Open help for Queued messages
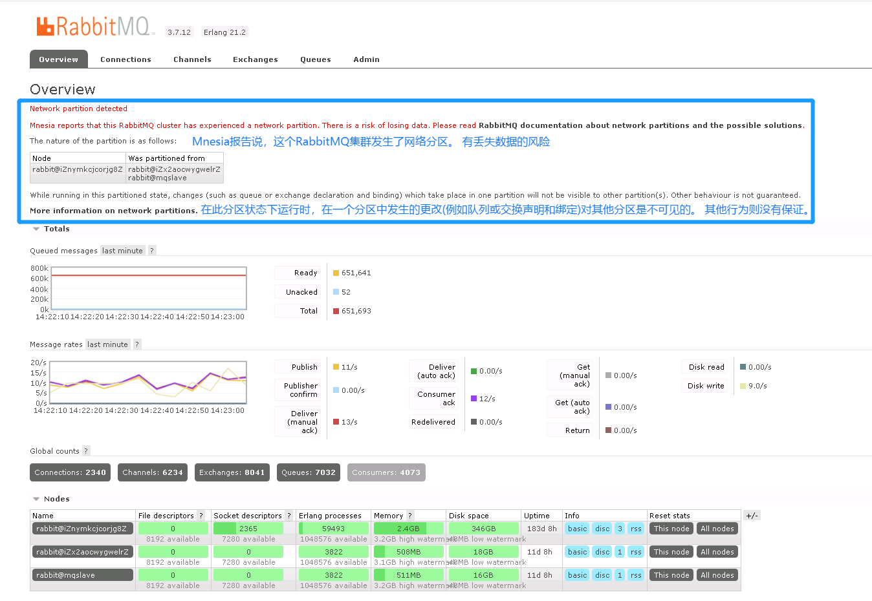872x601 pixels. (x=152, y=251)
